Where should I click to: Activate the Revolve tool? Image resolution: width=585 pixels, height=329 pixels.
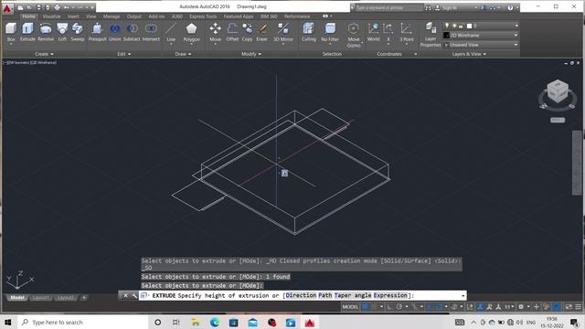(46, 31)
